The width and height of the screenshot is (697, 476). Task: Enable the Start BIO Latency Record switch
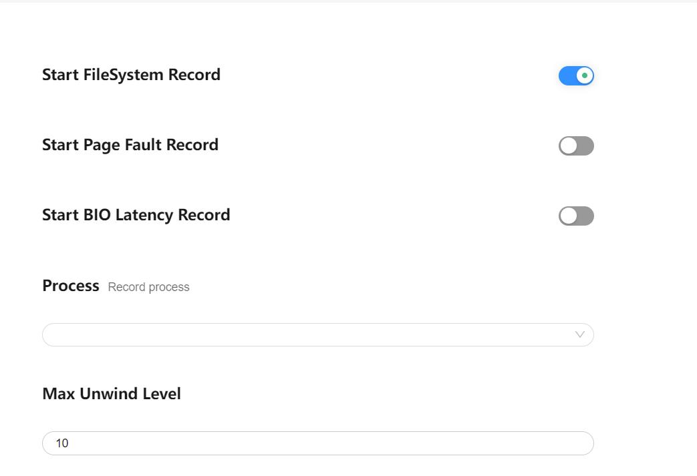point(576,216)
